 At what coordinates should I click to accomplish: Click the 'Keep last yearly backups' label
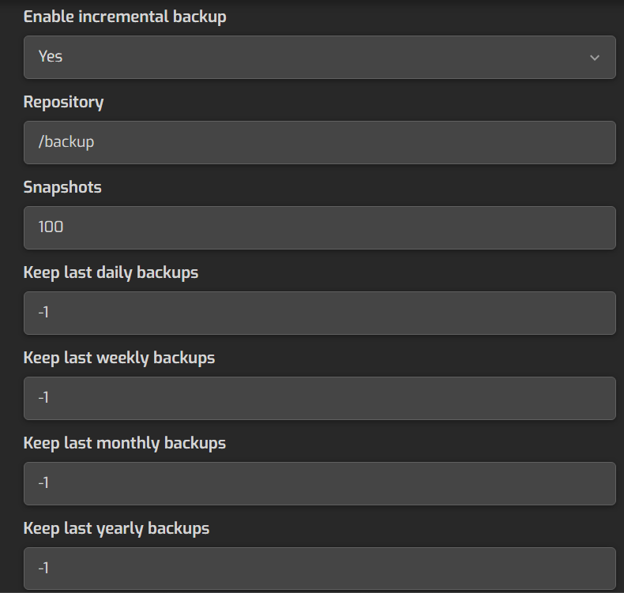(x=116, y=528)
